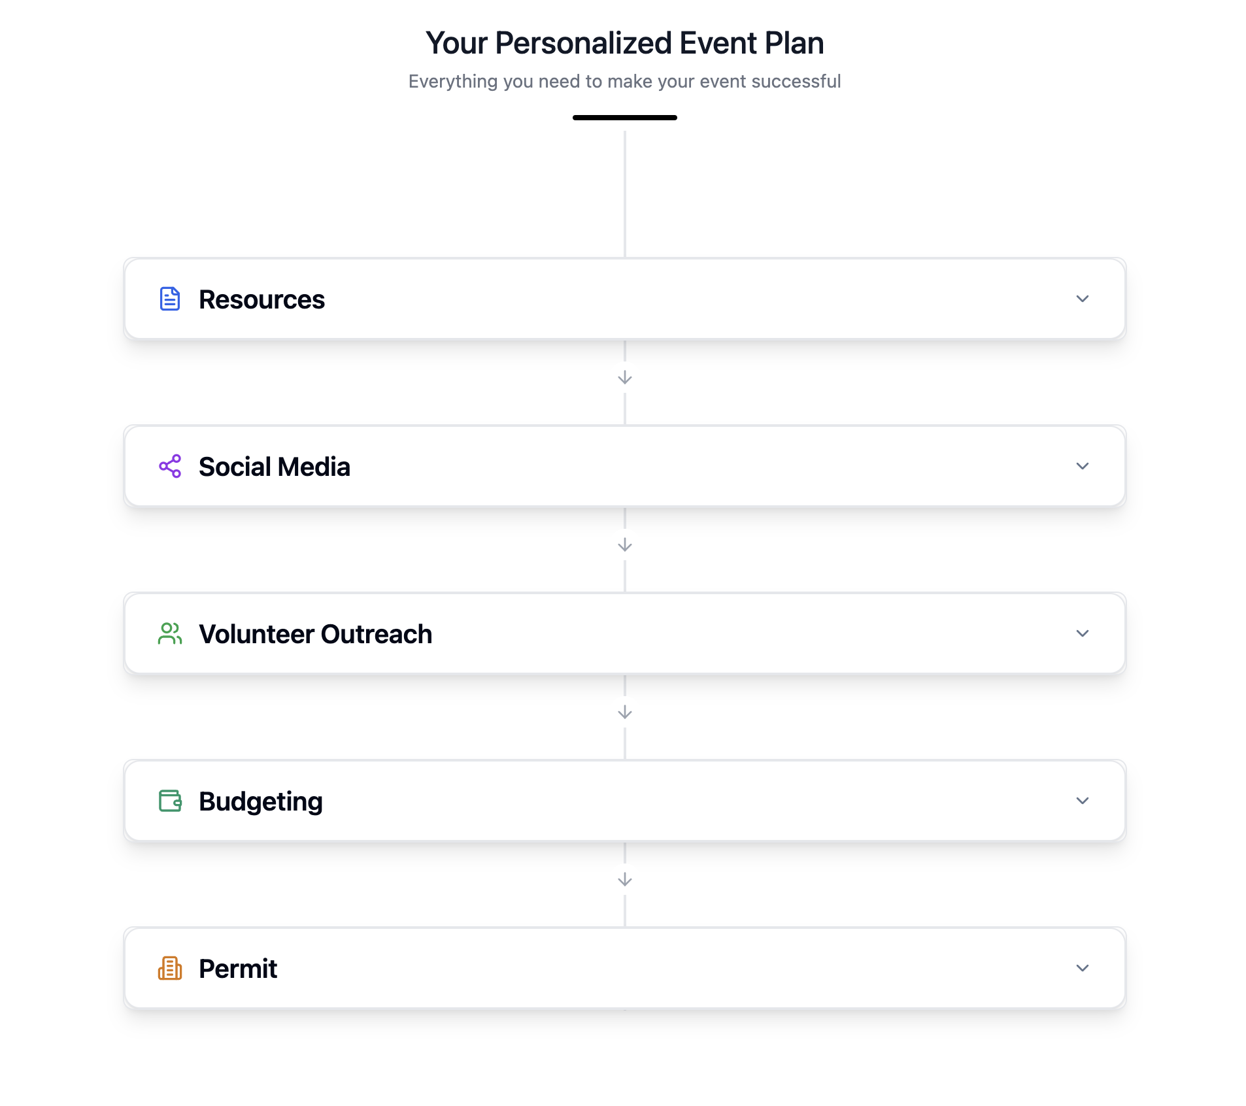Open the Resources heading text
This screenshot has height=1106, width=1246.
261,299
